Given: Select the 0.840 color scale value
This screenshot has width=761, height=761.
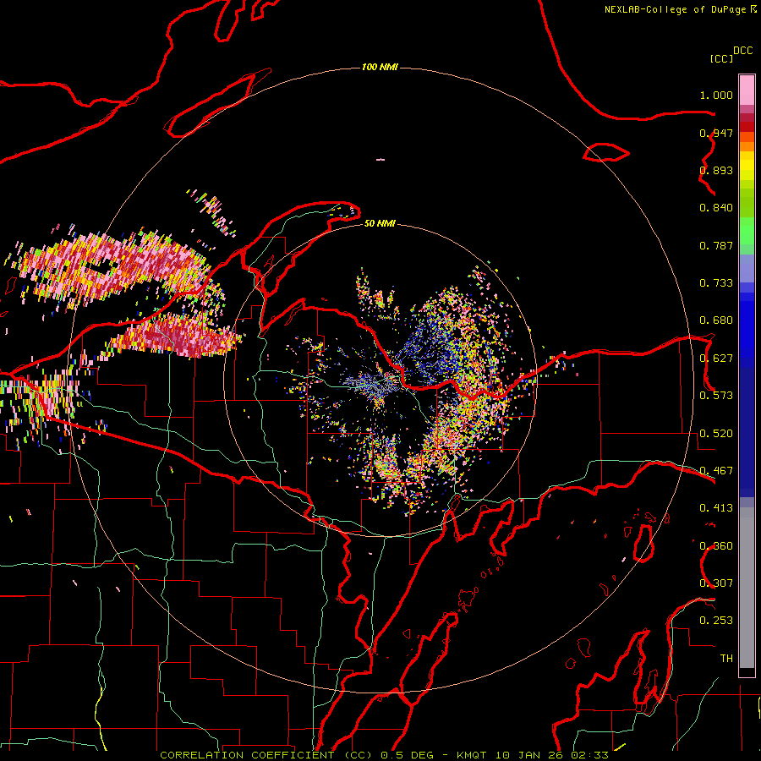Looking at the screenshot, I should 716,208.
